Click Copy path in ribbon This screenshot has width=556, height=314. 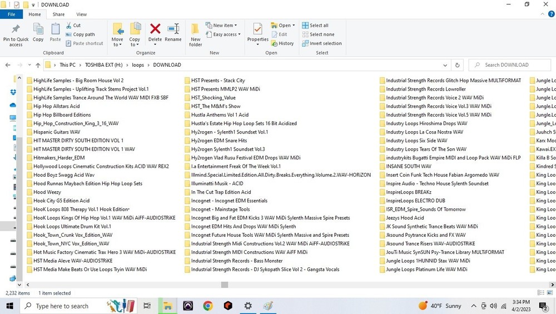[80, 34]
